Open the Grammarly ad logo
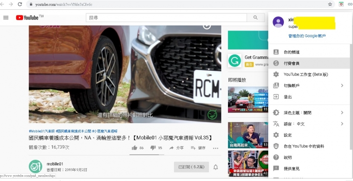The image size is (353, 181). click(234, 60)
